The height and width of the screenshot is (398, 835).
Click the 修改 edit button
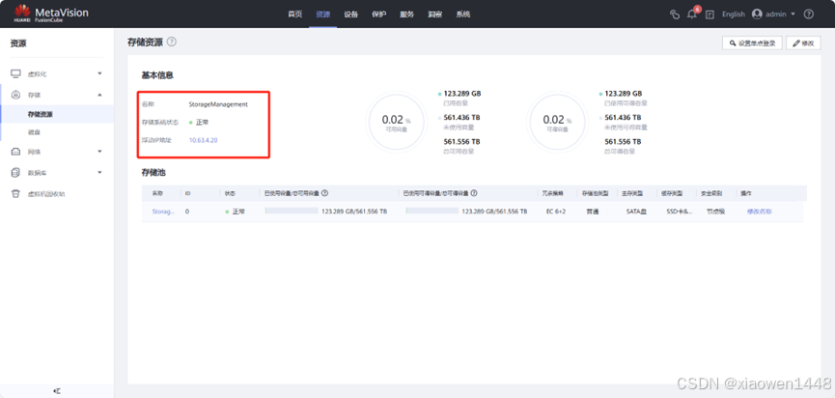point(802,43)
